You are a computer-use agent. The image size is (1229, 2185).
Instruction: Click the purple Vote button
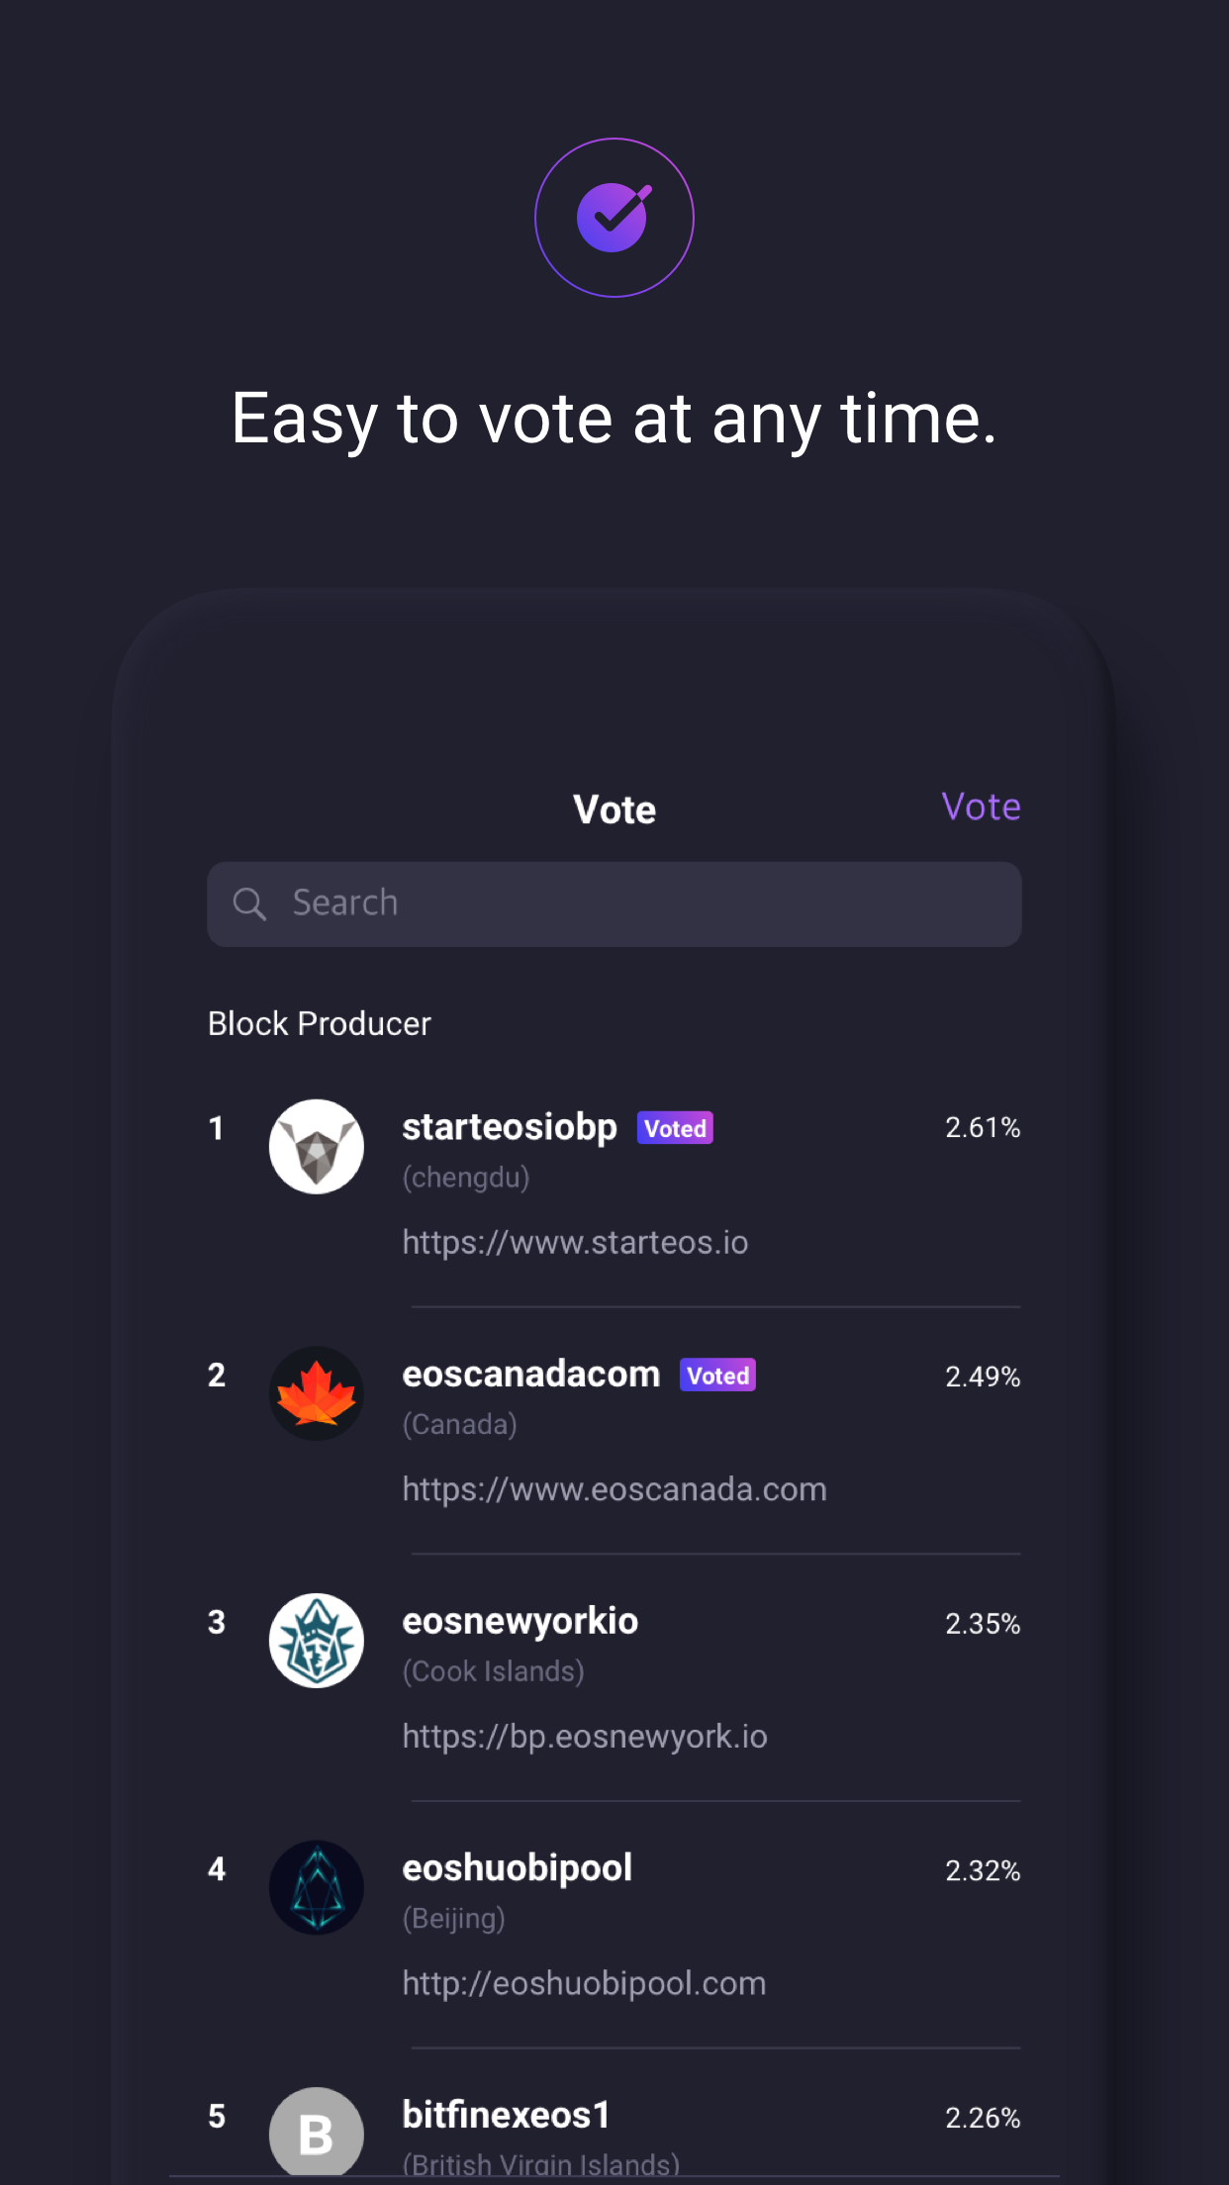981,807
